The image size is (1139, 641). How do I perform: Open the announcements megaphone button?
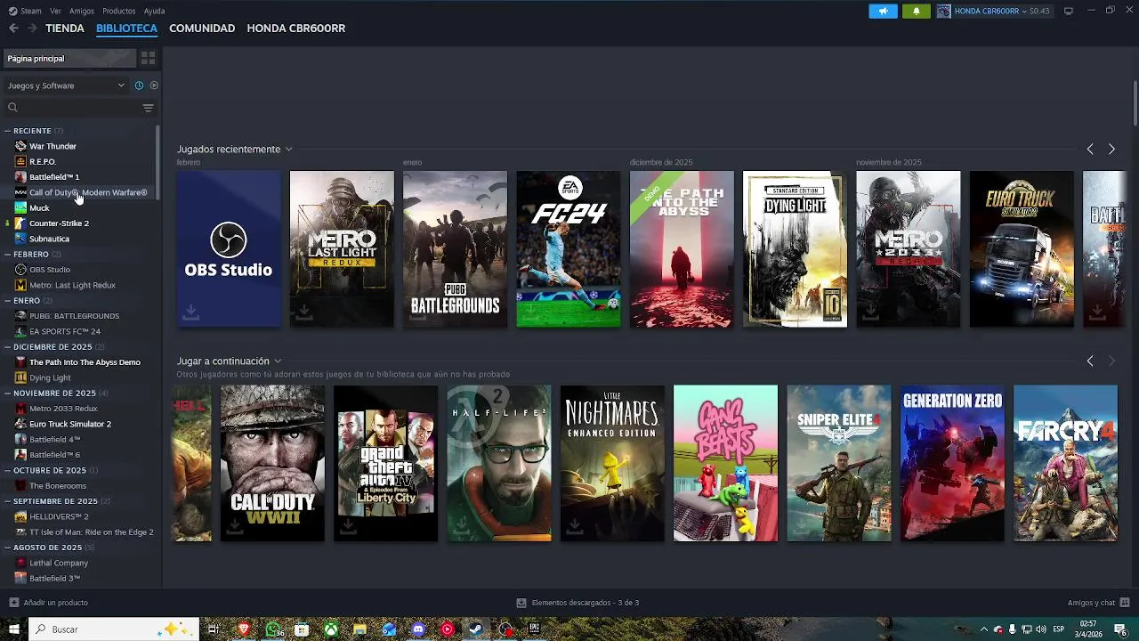point(883,11)
